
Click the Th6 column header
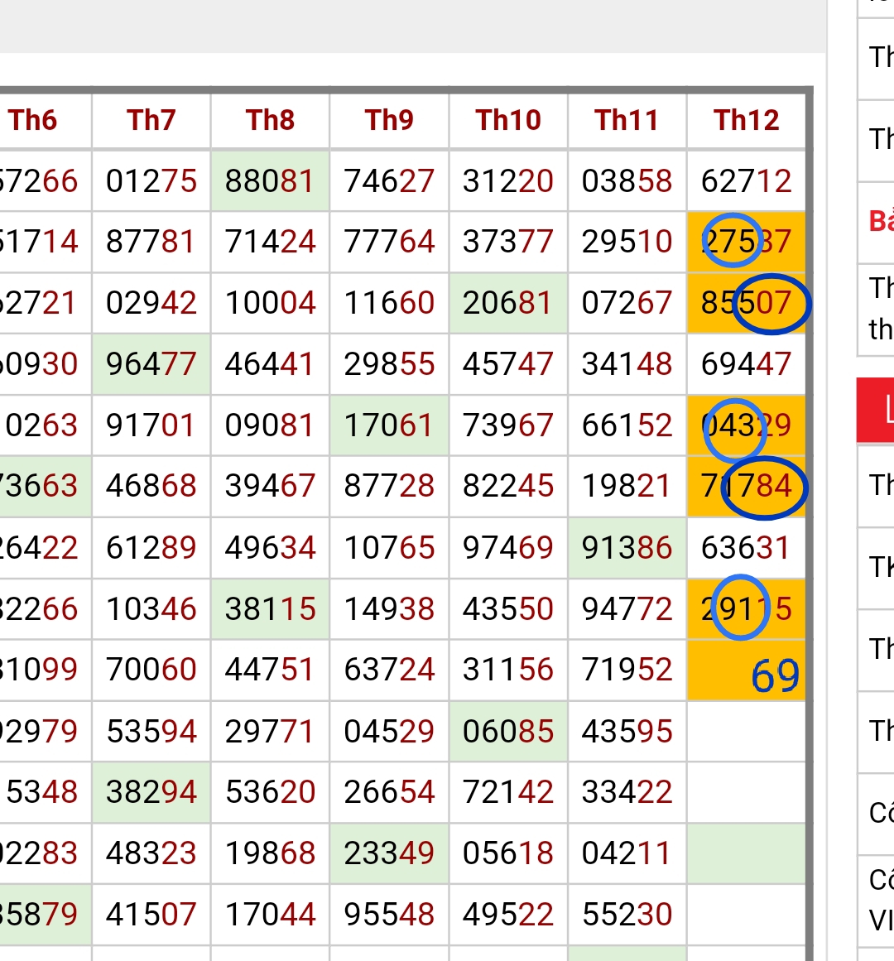[x=33, y=121]
